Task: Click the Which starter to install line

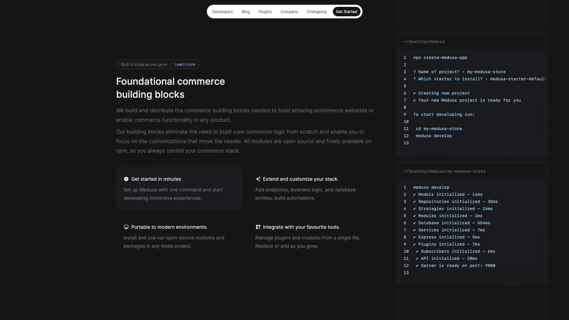Action: click(x=479, y=79)
